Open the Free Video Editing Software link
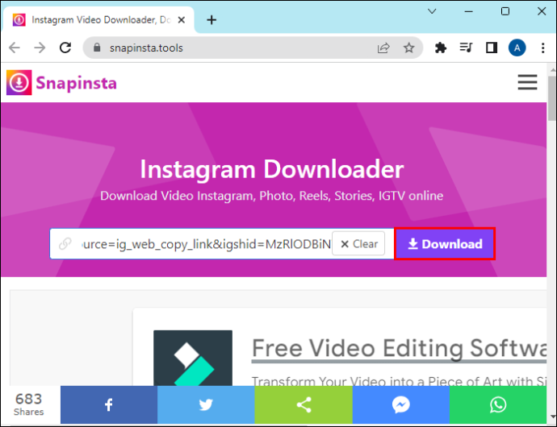Image resolution: width=557 pixels, height=427 pixels. pyautogui.click(x=399, y=348)
